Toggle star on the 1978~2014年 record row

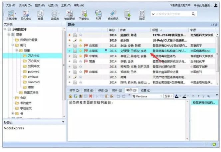(81, 35)
